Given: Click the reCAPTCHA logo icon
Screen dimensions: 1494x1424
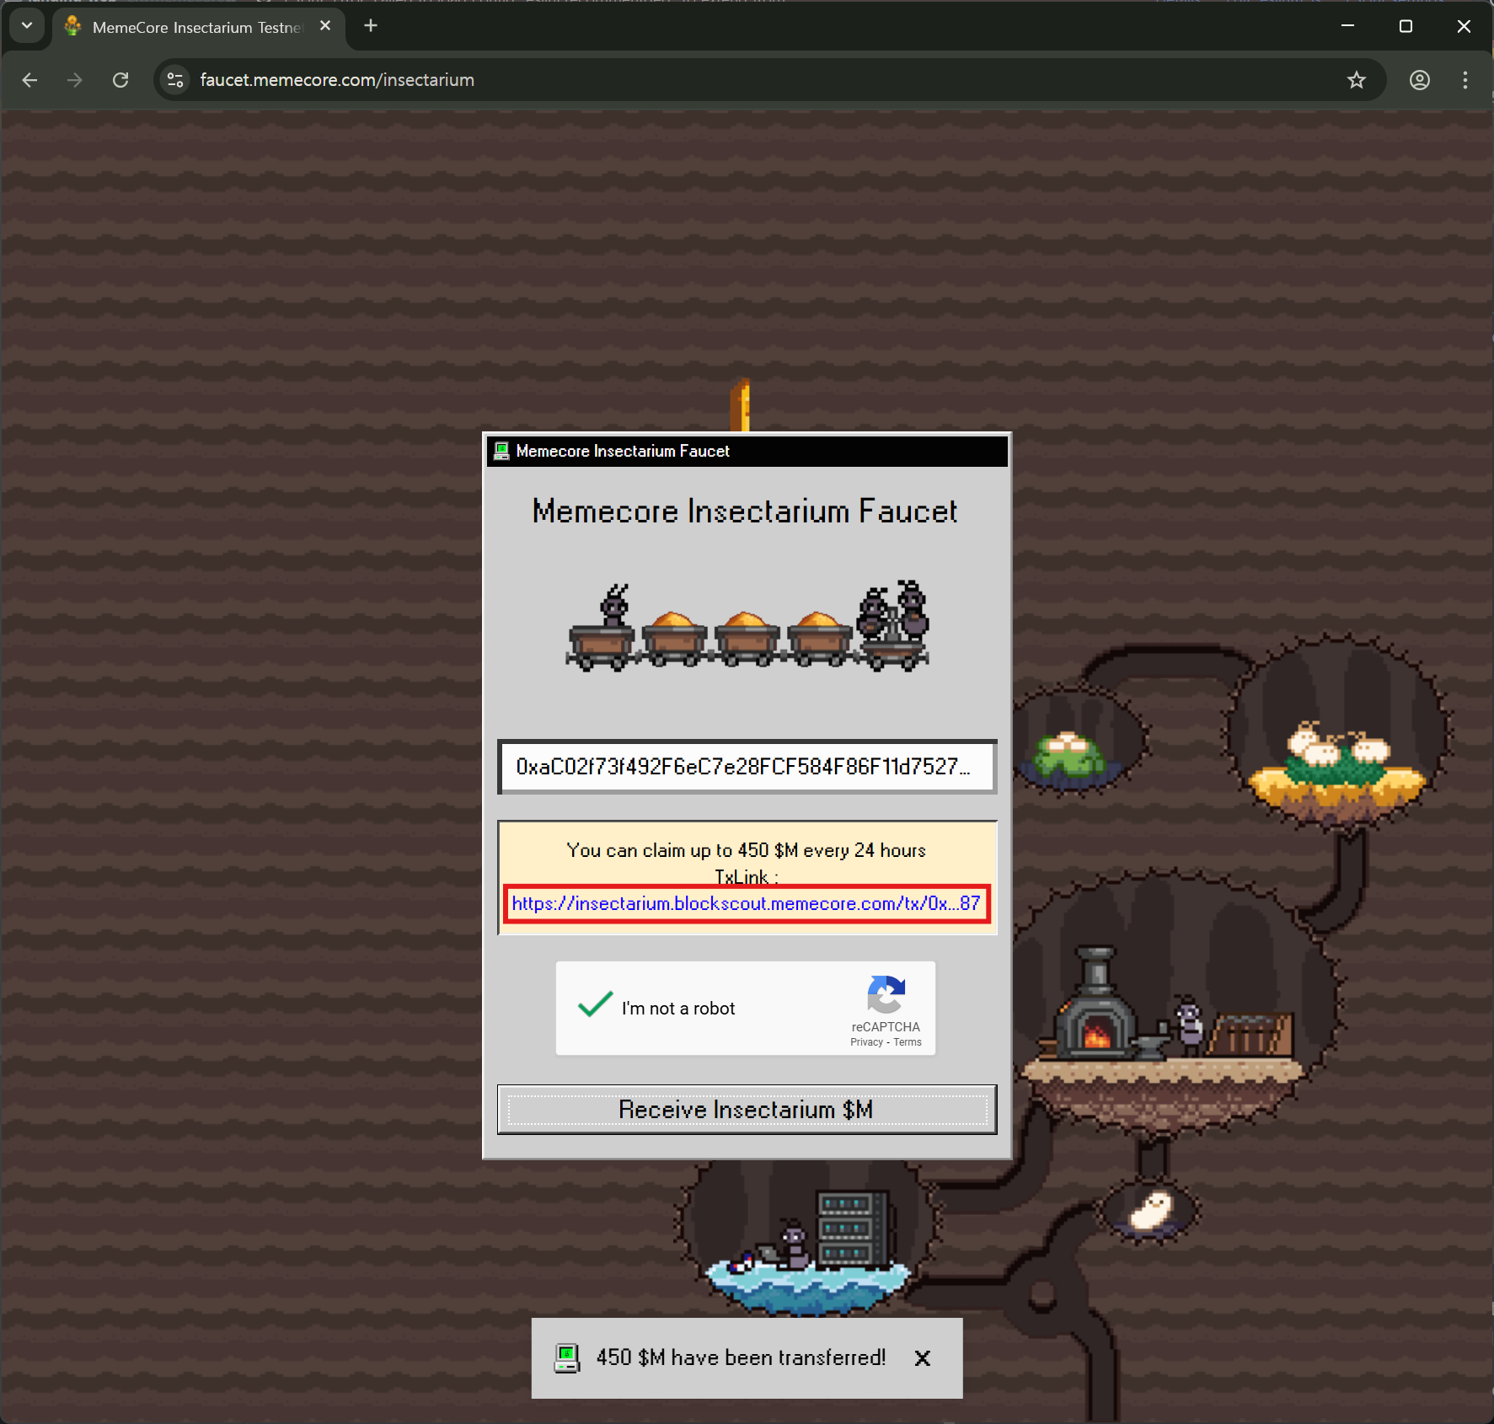Looking at the screenshot, I should (886, 994).
